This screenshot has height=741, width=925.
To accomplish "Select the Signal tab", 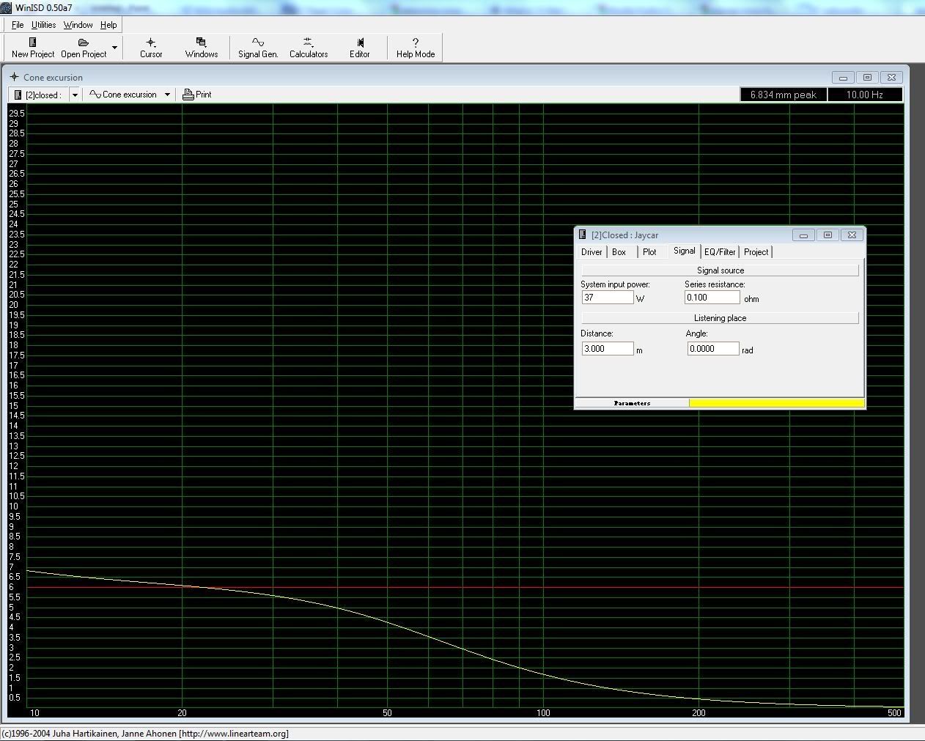I will 685,251.
